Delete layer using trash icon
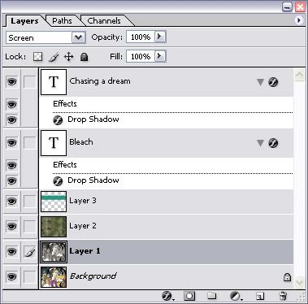The width and height of the screenshot is (308, 304). [x=283, y=296]
